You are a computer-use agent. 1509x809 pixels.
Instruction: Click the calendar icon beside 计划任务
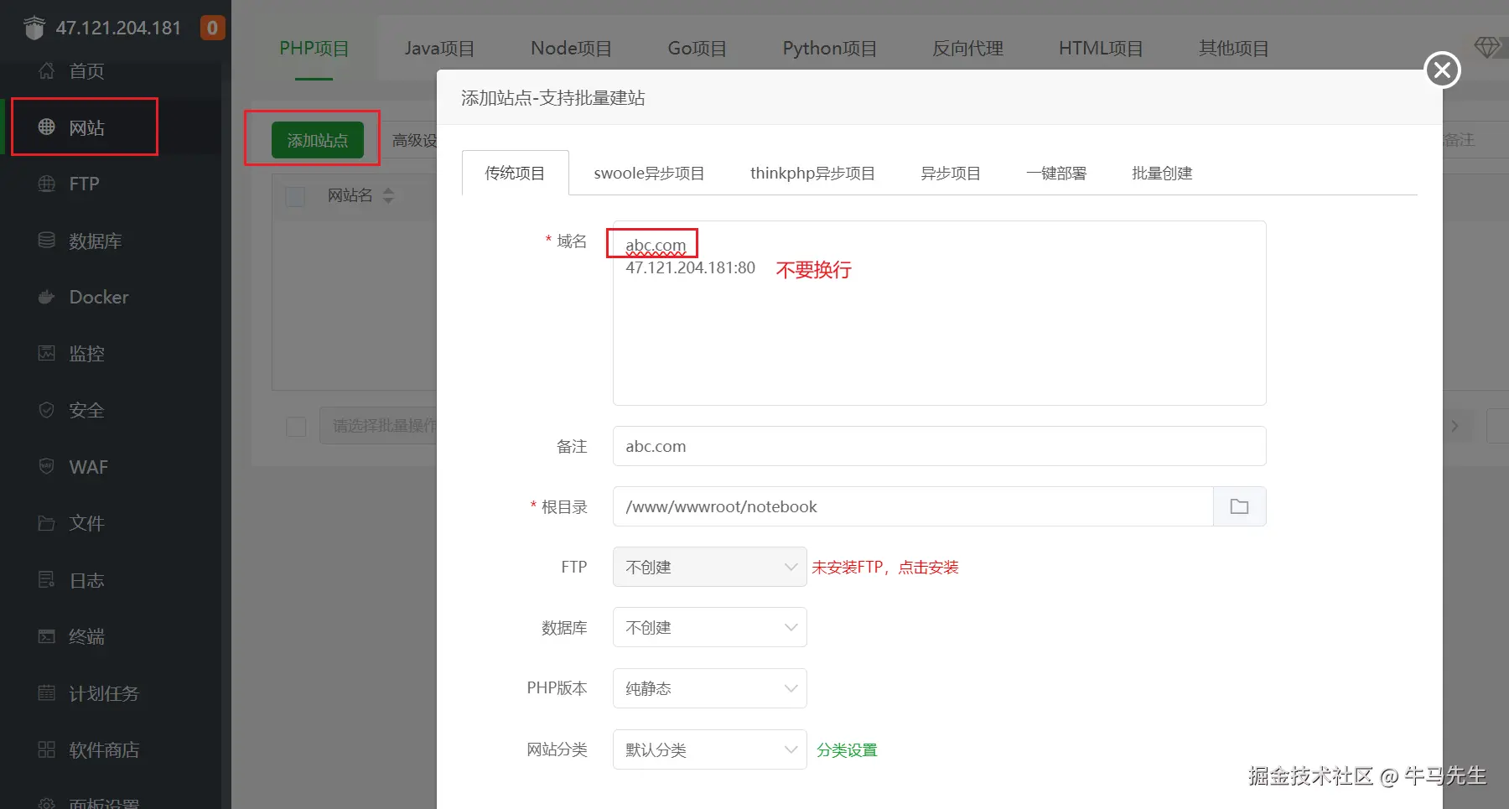pyautogui.click(x=47, y=692)
